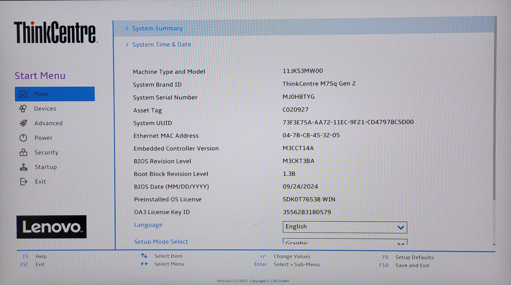511x285 pixels.
Task: Open the Language dropdown showing English
Action: click(x=345, y=227)
